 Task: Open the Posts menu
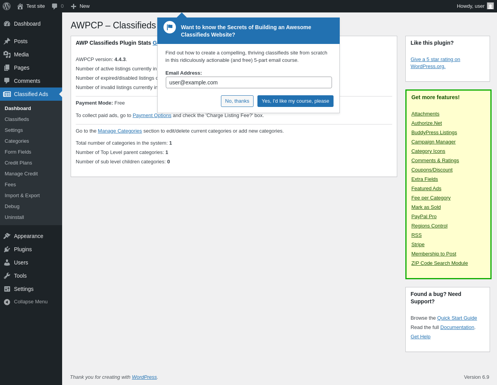pyautogui.click(x=31, y=41)
